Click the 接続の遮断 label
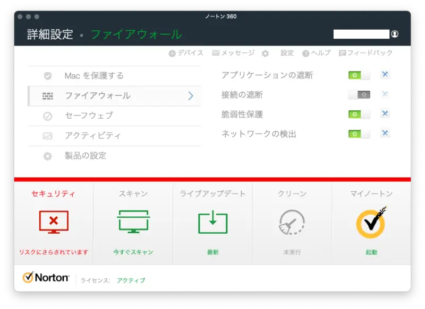This screenshot has width=425, height=309. [242, 95]
